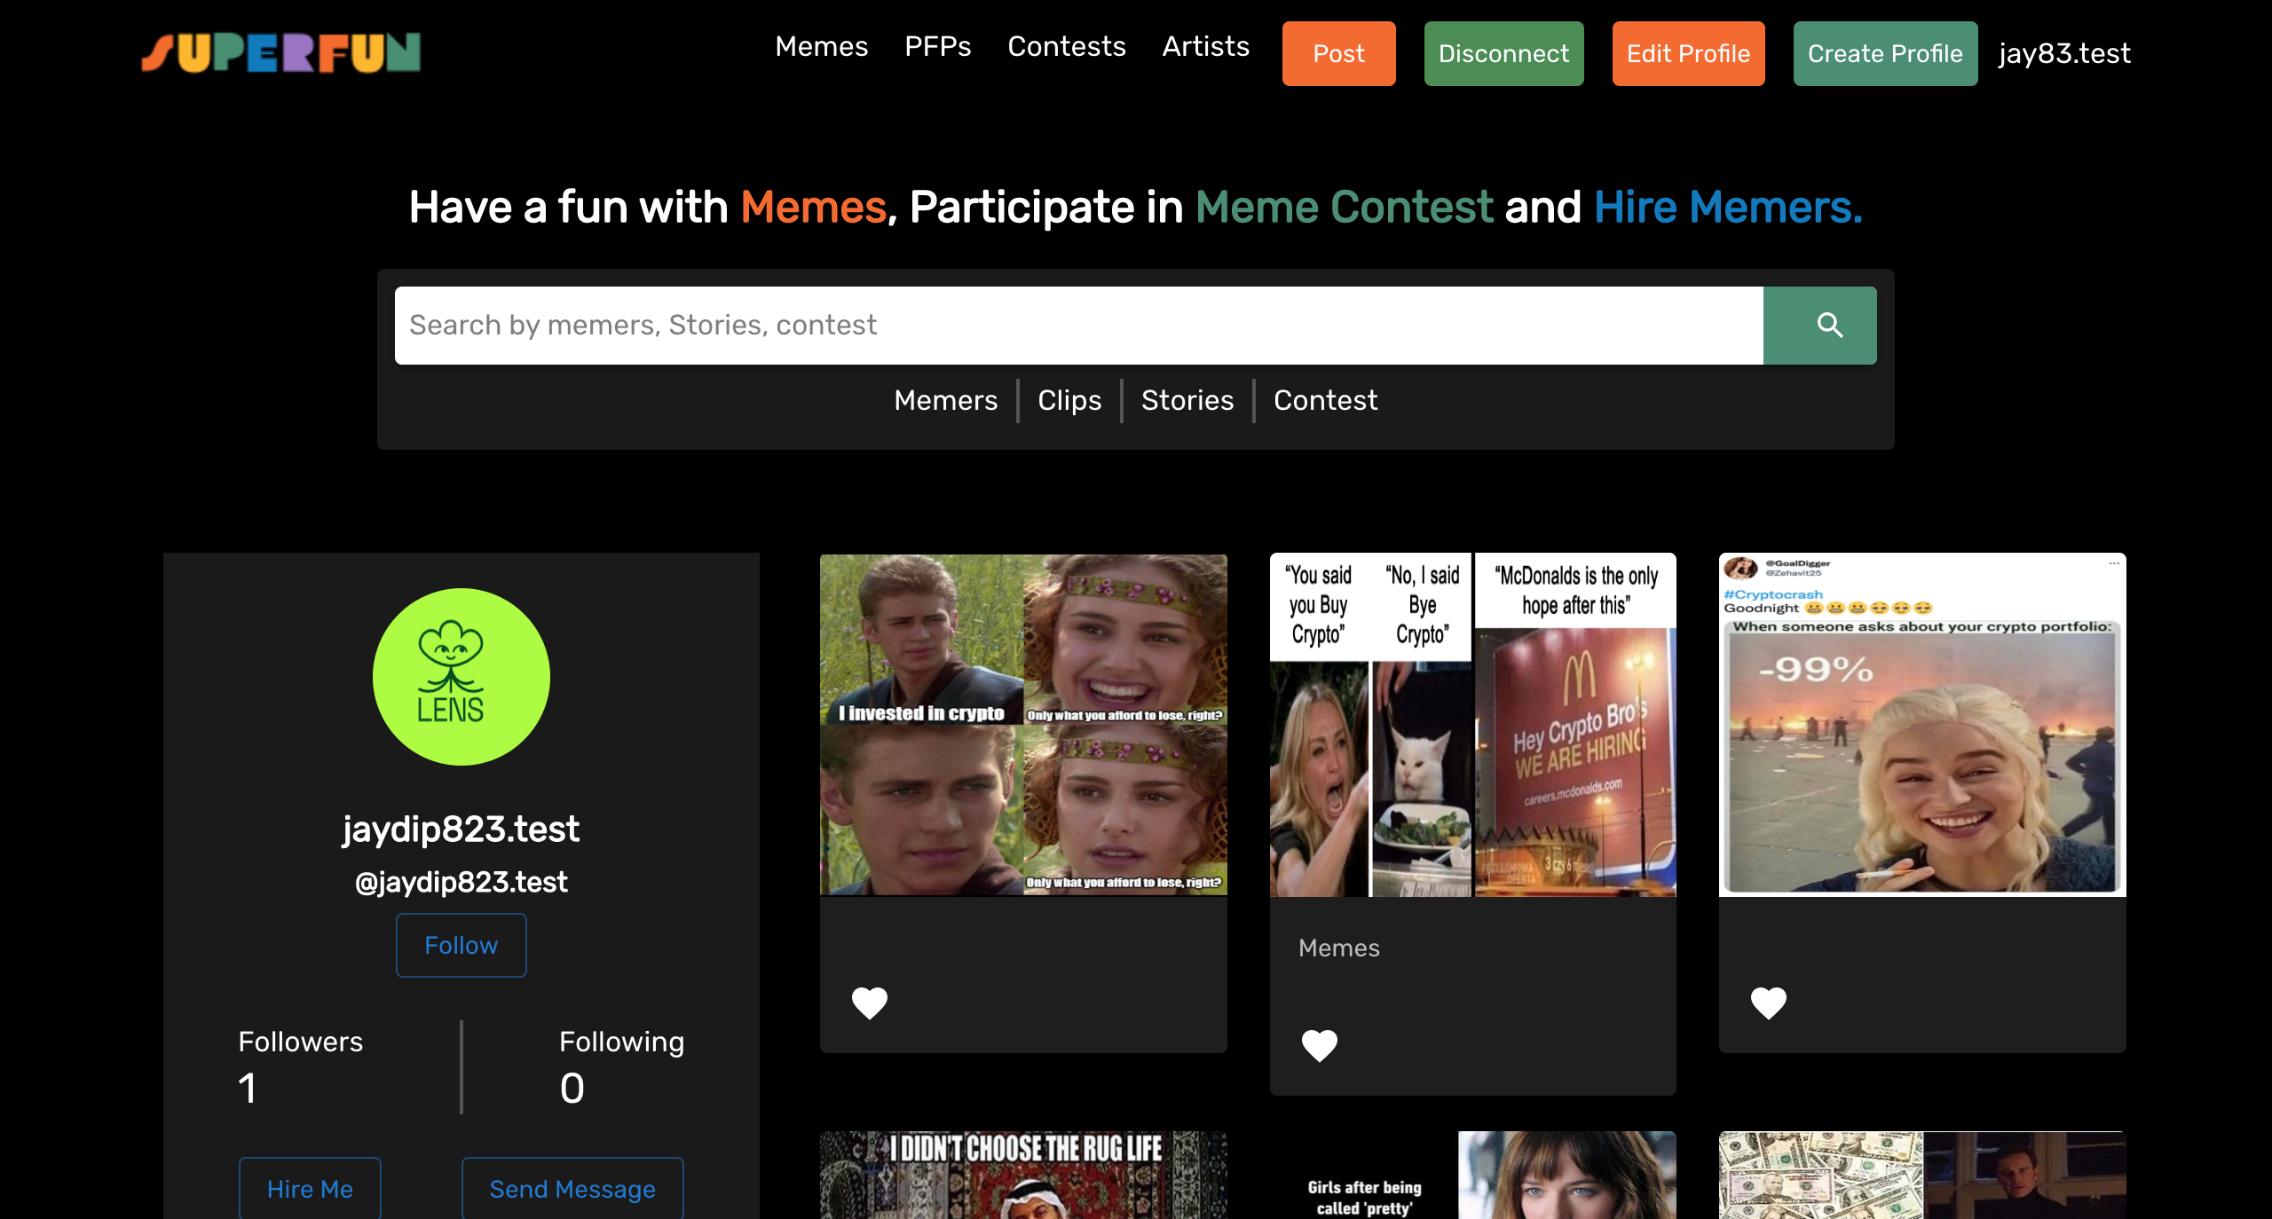Like the Anakin Padme crypto meme
2272x1219 pixels.
869,1003
